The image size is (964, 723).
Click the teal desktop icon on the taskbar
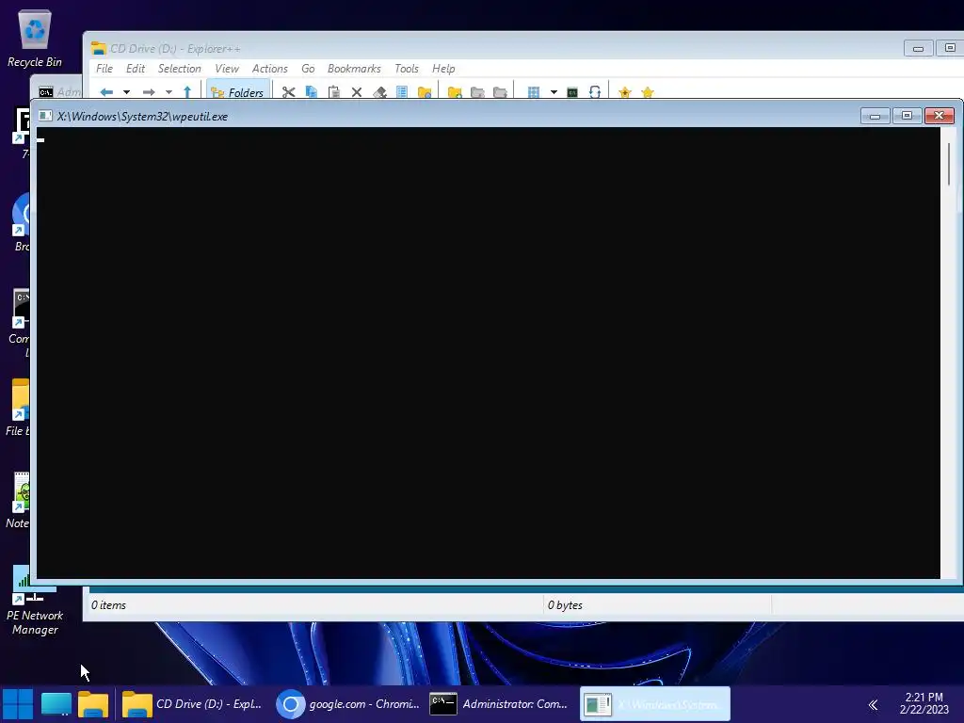[x=56, y=704]
